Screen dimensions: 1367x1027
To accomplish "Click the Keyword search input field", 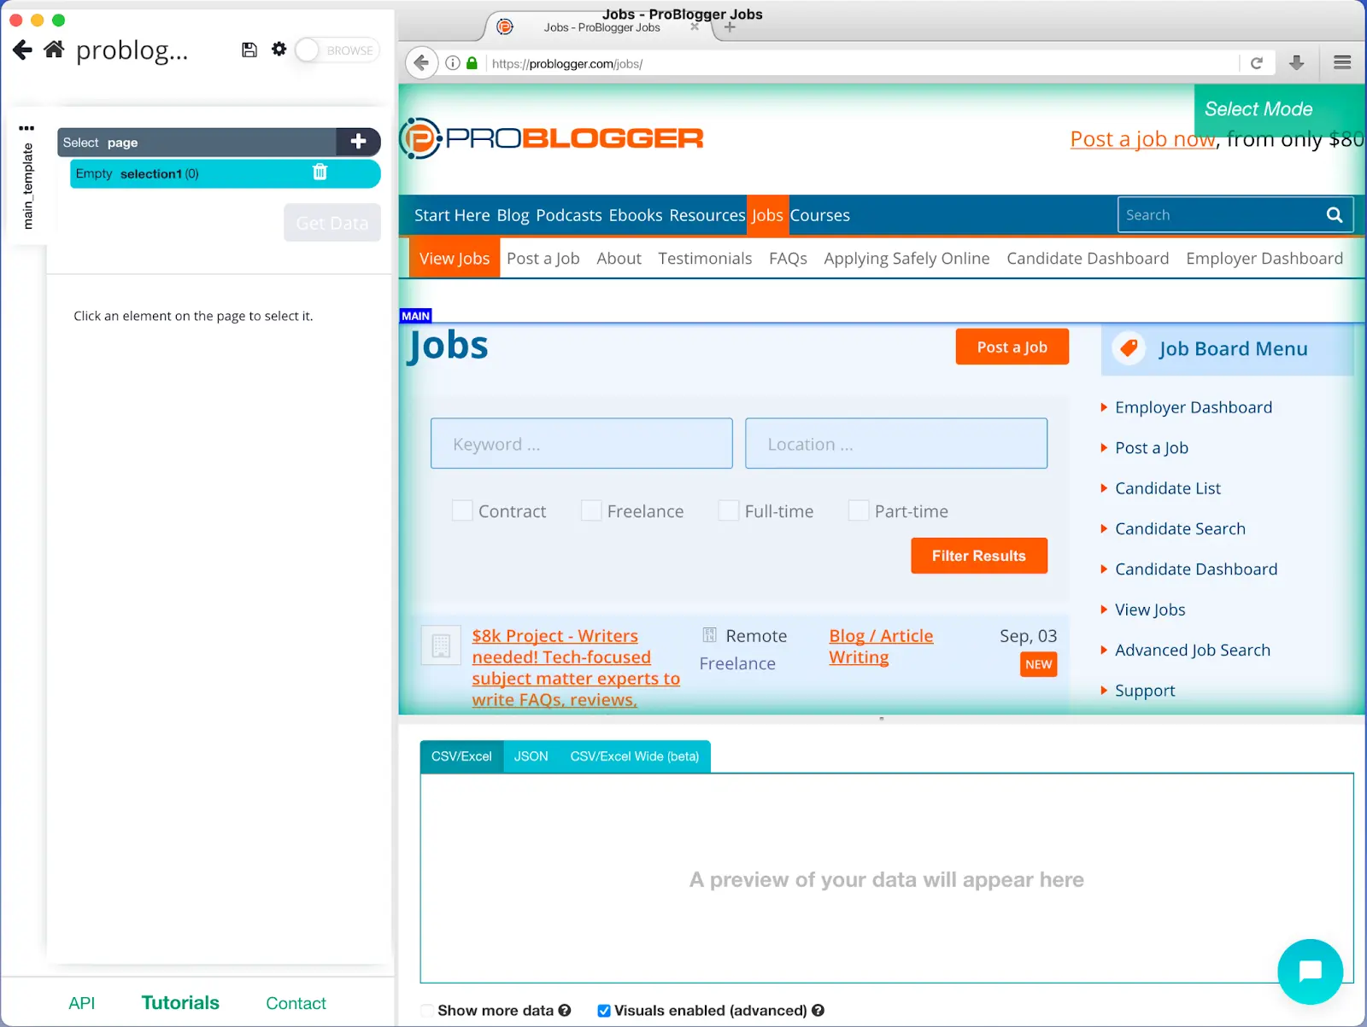I will point(581,443).
